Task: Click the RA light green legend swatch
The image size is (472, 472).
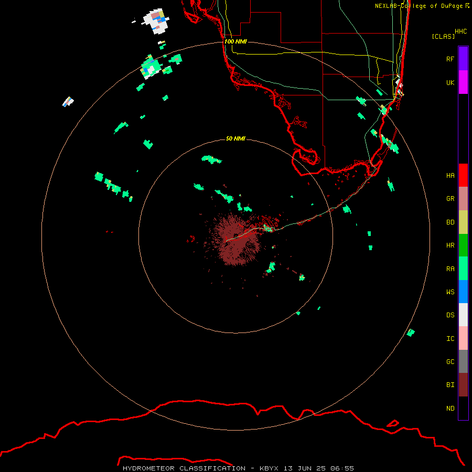Action: tap(463, 269)
